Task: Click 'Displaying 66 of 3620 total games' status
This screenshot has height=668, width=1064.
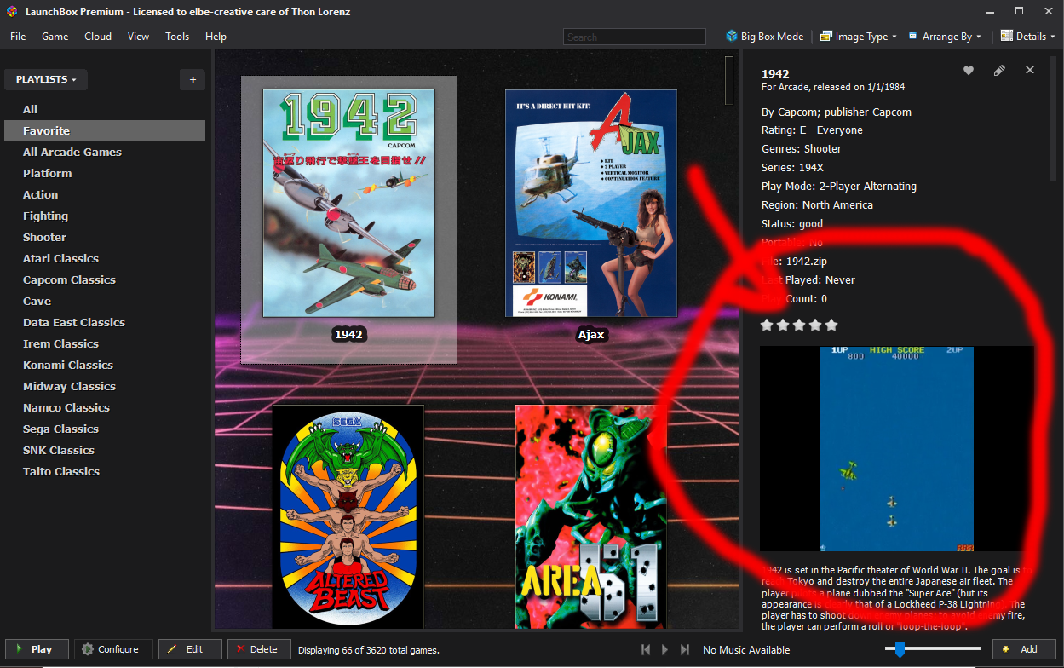Action: pos(368,650)
